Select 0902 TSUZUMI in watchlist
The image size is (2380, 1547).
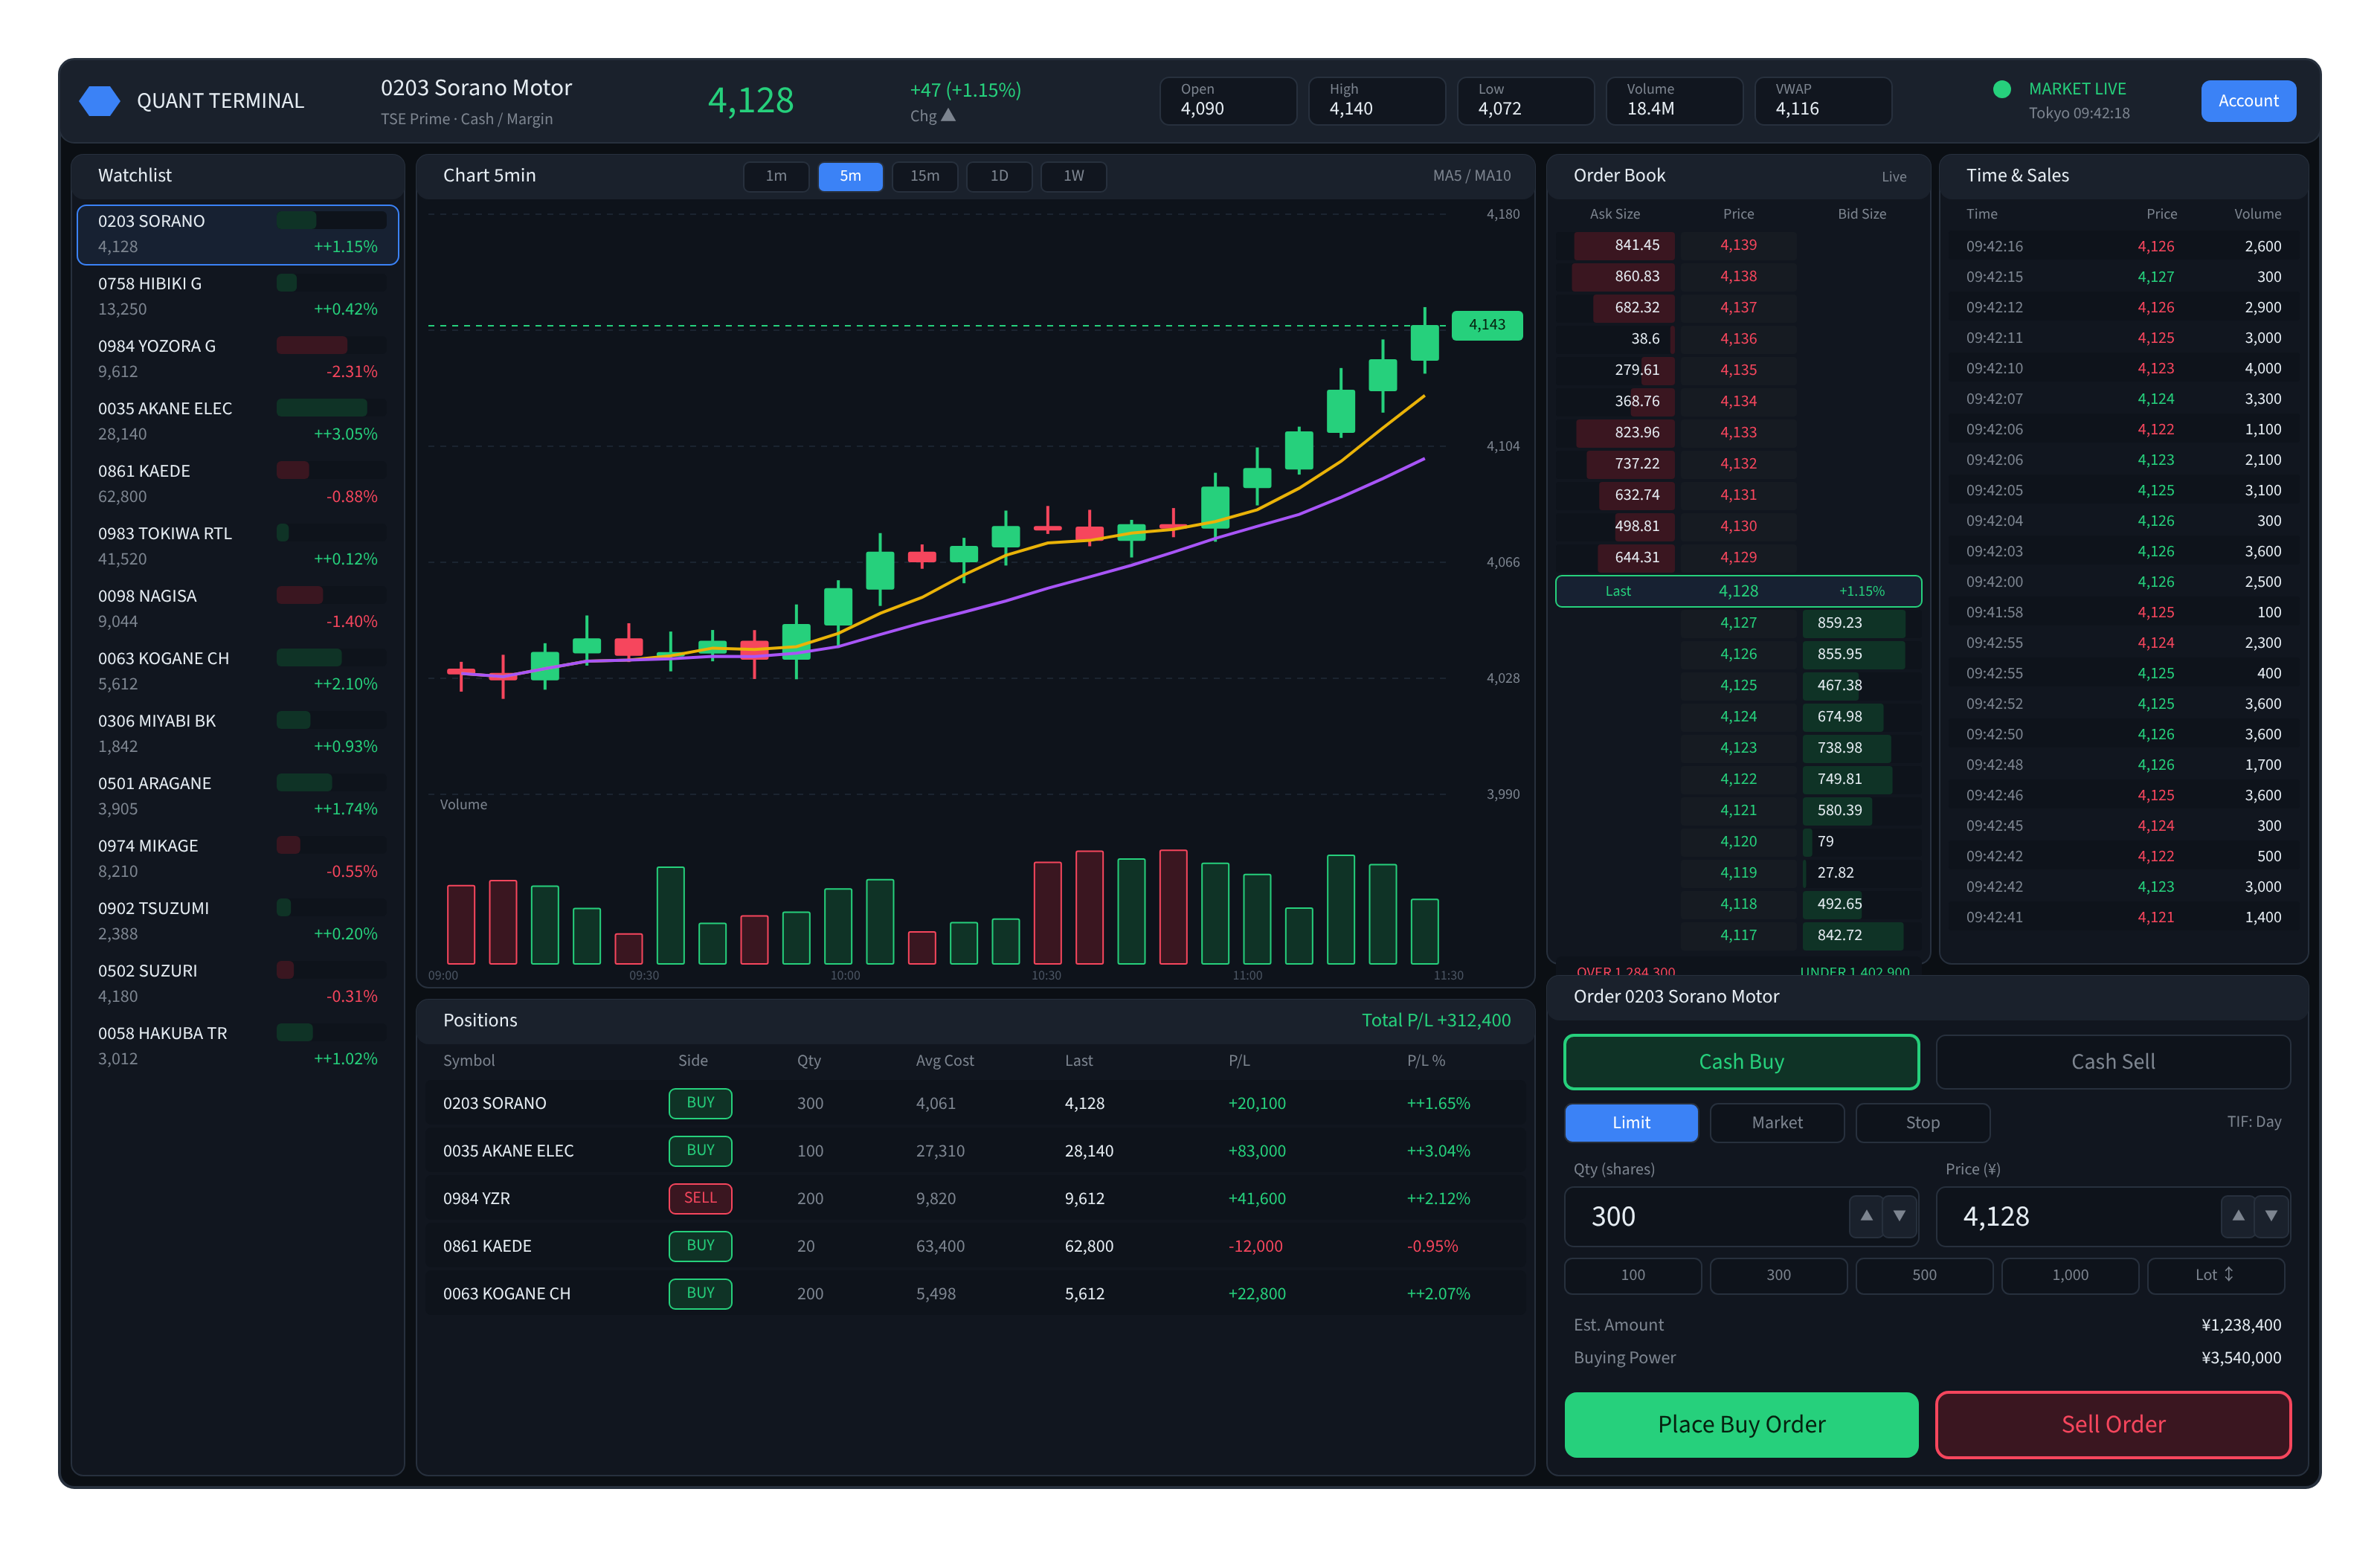(238, 922)
